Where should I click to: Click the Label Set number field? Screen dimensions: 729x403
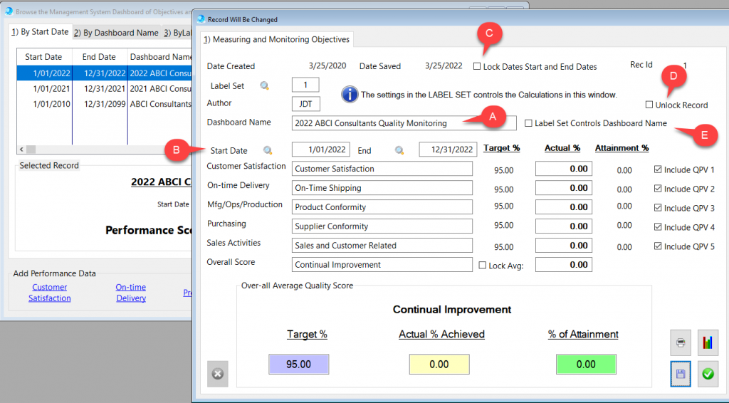(x=305, y=85)
